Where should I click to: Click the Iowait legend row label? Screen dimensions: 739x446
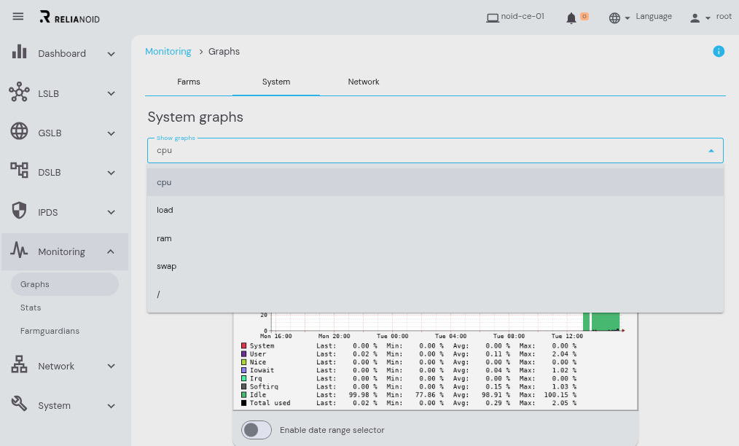[262, 370]
